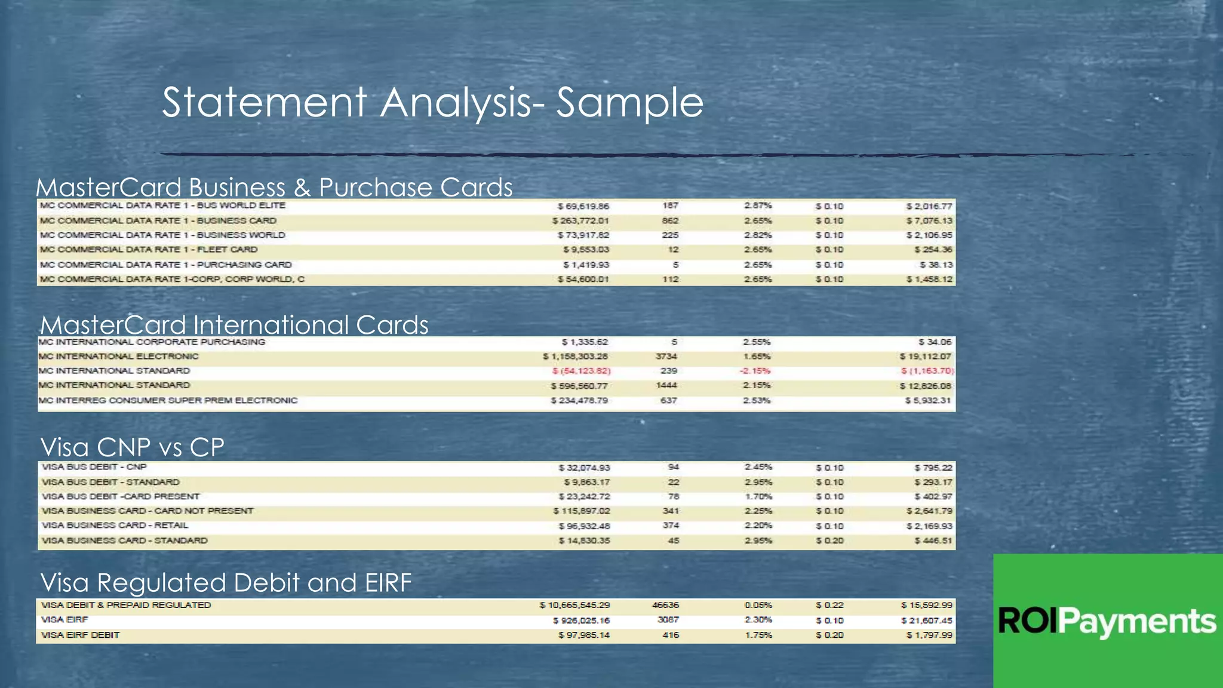Click VISA DEBIT & PREPAID REGULATED label
This screenshot has height=688, width=1223.
[x=126, y=605]
